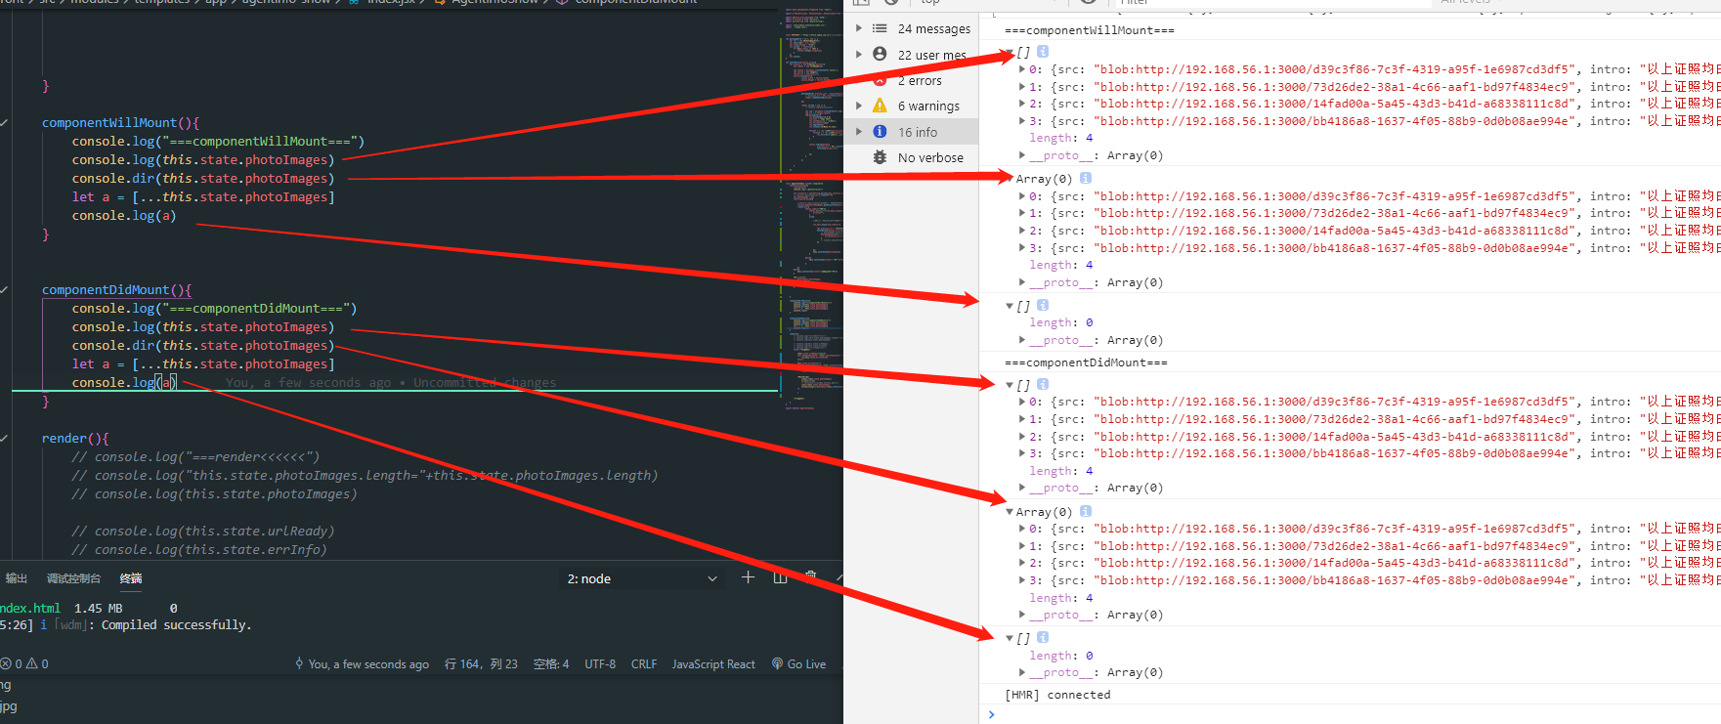Image resolution: width=1721 pixels, height=724 pixels.
Task: Click the UTF-8 encoding selector
Action: click(x=599, y=663)
